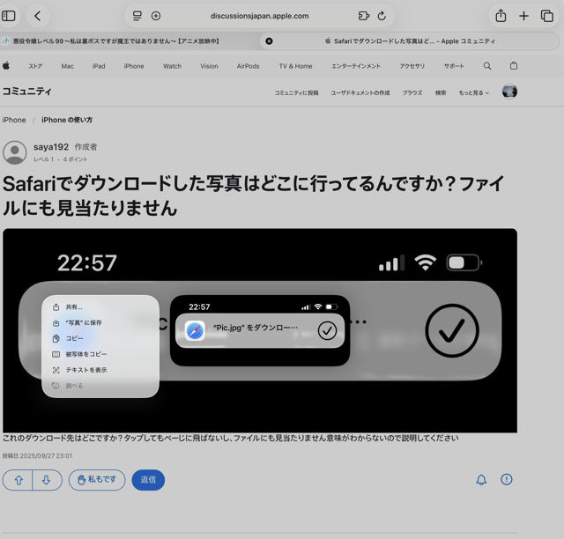Go to コミュニティ home
564x539 pixels.
point(27,92)
